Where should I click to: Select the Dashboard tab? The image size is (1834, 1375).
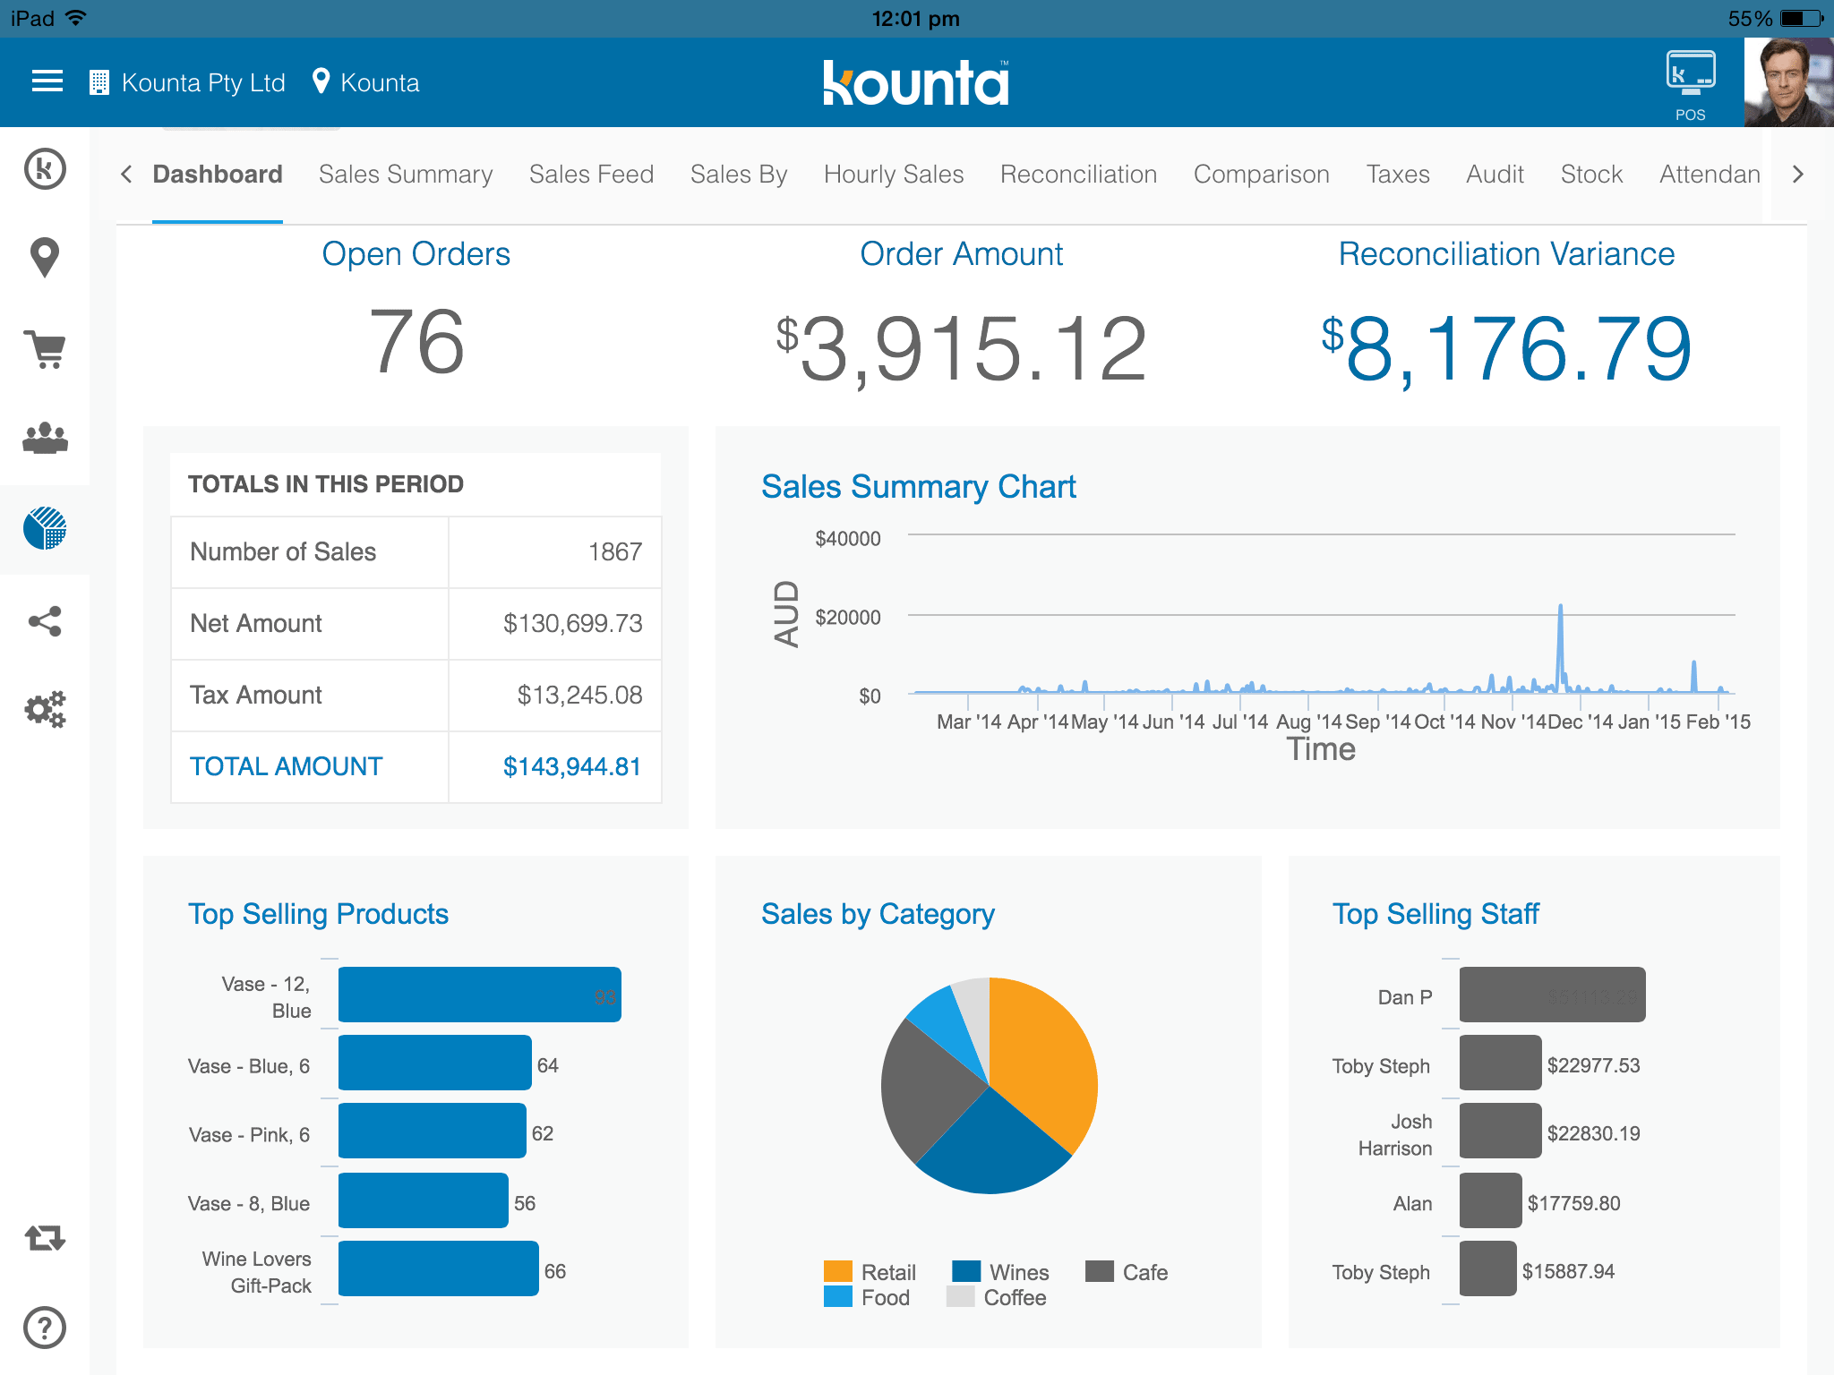click(x=218, y=175)
